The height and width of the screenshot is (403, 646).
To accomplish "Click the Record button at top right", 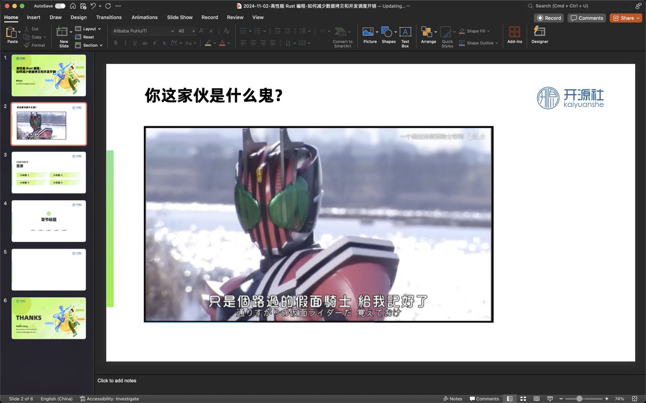I will (x=549, y=18).
